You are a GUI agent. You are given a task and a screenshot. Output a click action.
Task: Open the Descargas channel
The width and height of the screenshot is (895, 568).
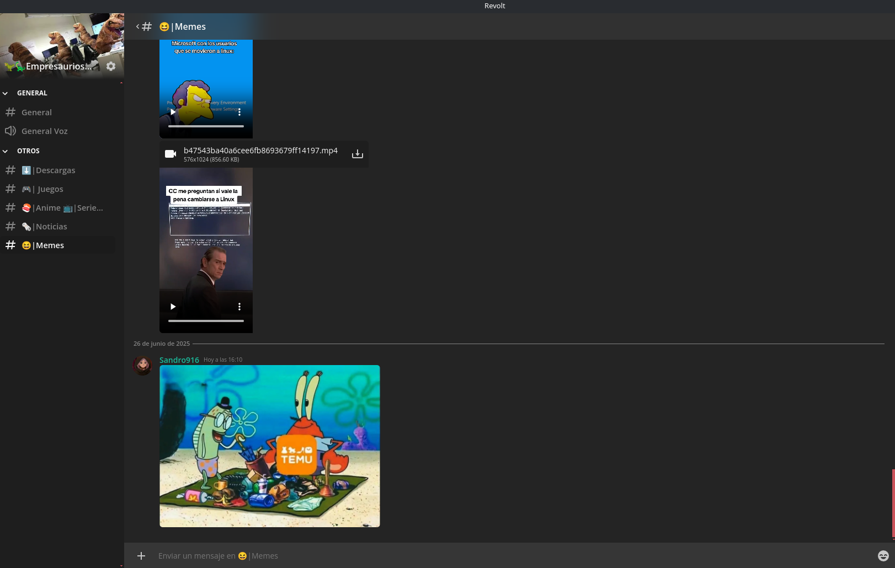(x=58, y=170)
